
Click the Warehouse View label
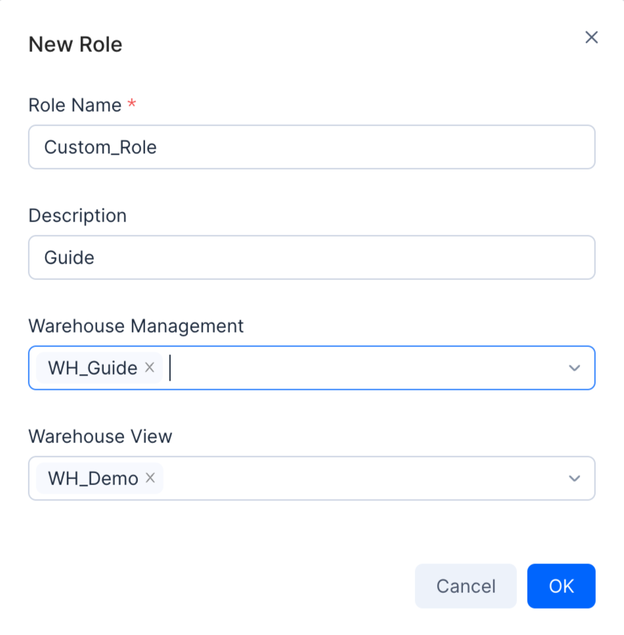[100, 436]
